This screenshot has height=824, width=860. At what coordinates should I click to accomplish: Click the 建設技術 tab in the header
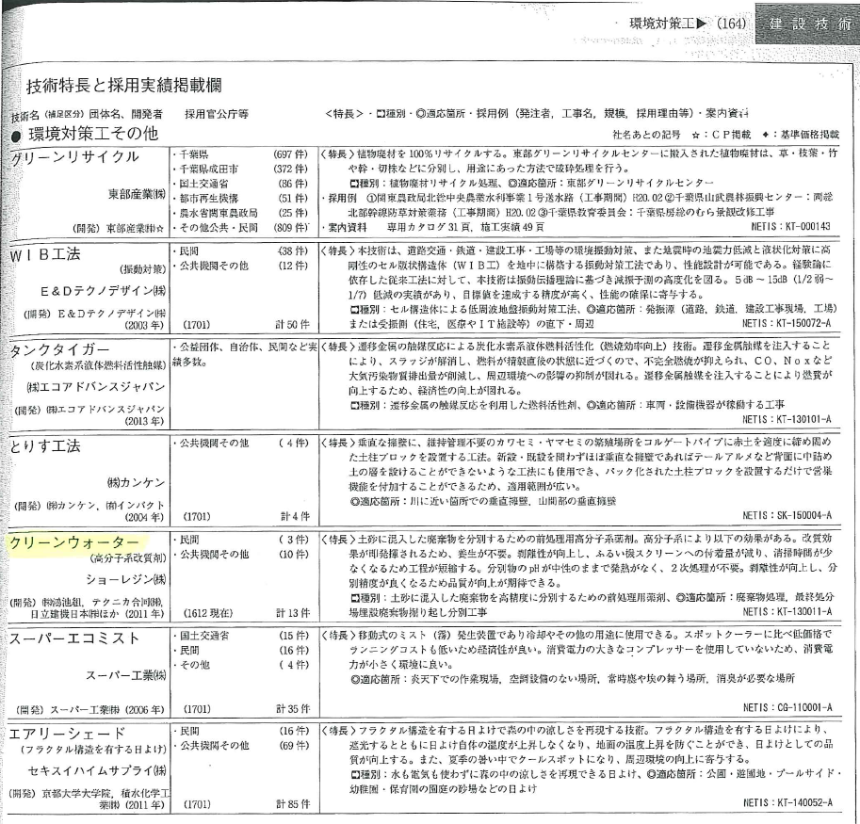click(808, 21)
